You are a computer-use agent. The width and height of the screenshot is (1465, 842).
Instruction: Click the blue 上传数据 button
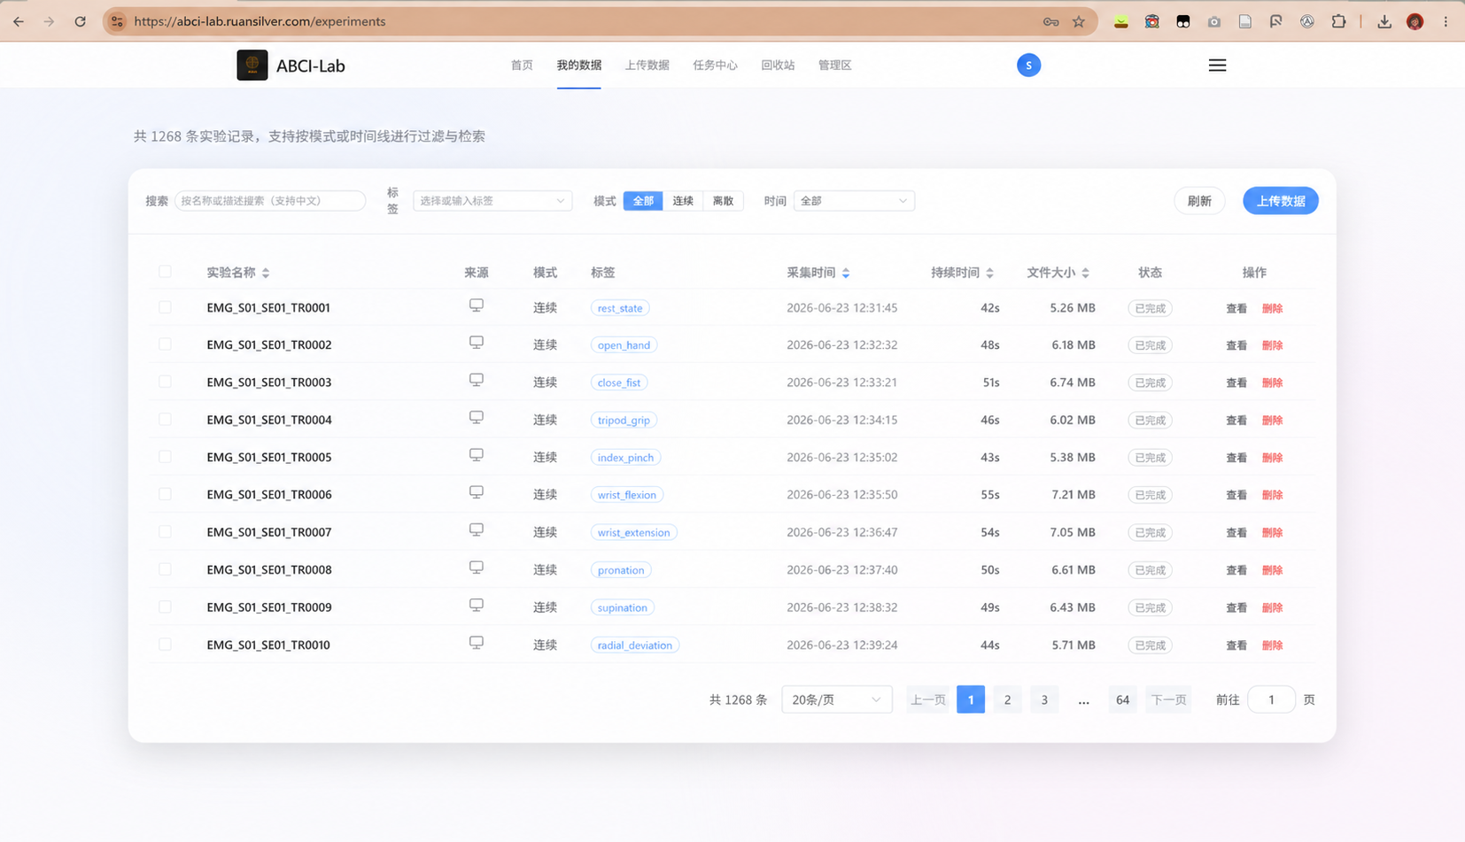tap(1281, 201)
